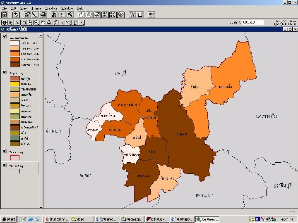Screen dimensions: 298x223
Task: Switch to video folder taskbar button
Action: [x=82, y=219]
